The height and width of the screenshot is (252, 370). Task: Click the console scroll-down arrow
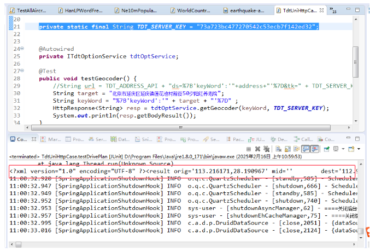[x=361, y=238]
